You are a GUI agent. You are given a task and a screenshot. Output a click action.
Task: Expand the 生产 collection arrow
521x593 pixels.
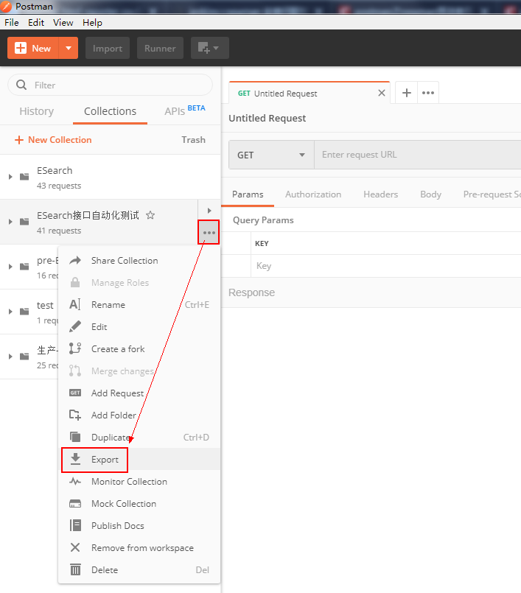coord(10,357)
